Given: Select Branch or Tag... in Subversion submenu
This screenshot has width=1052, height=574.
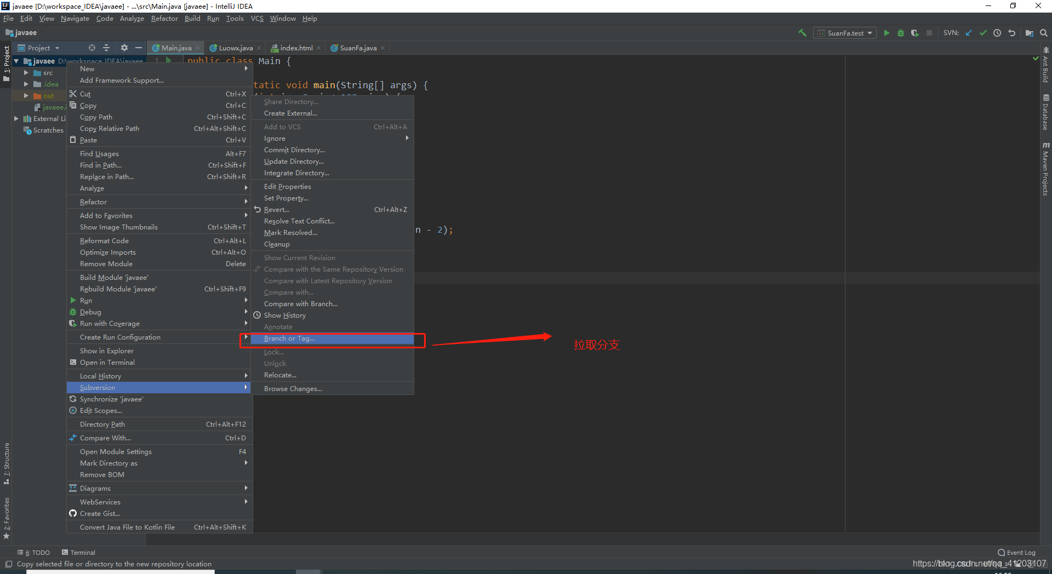Looking at the screenshot, I should 333,338.
